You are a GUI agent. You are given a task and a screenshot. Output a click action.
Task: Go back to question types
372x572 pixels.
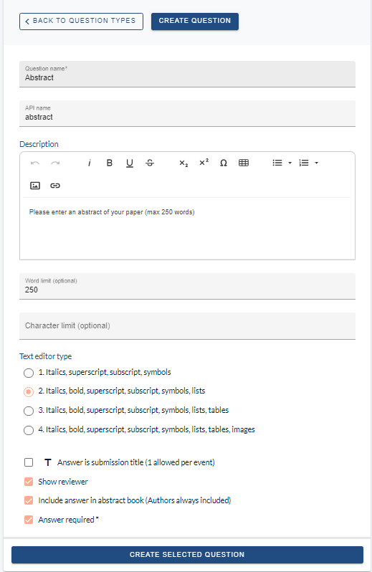click(81, 22)
